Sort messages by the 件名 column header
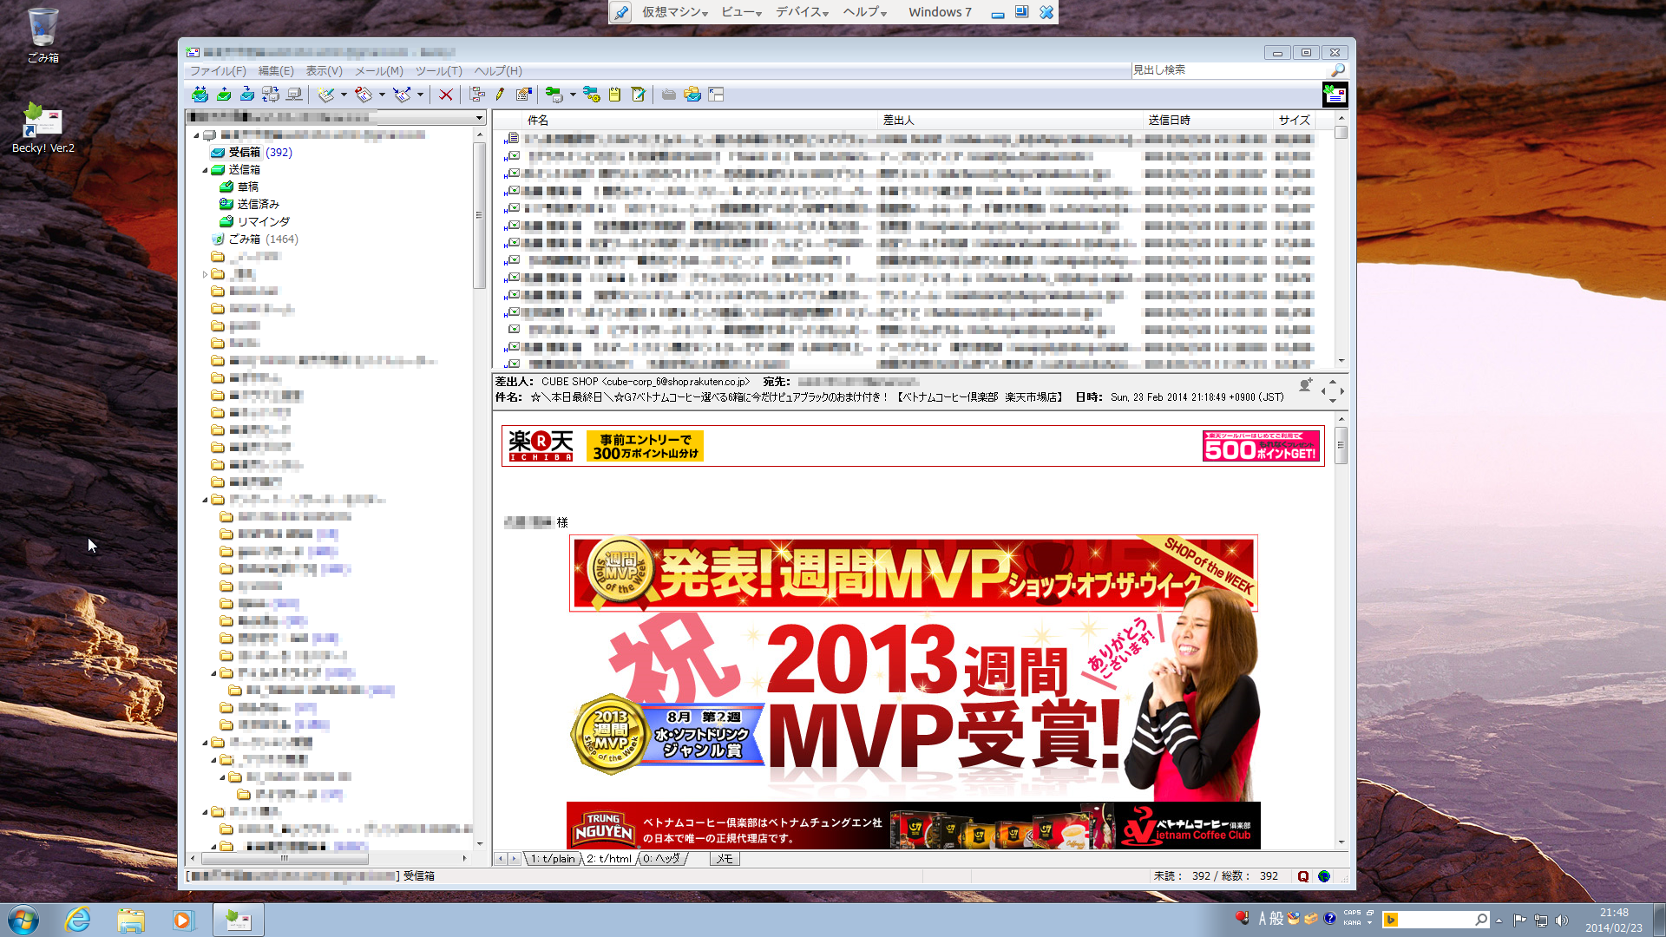Screen dimensions: 1666x937 [700, 121]
